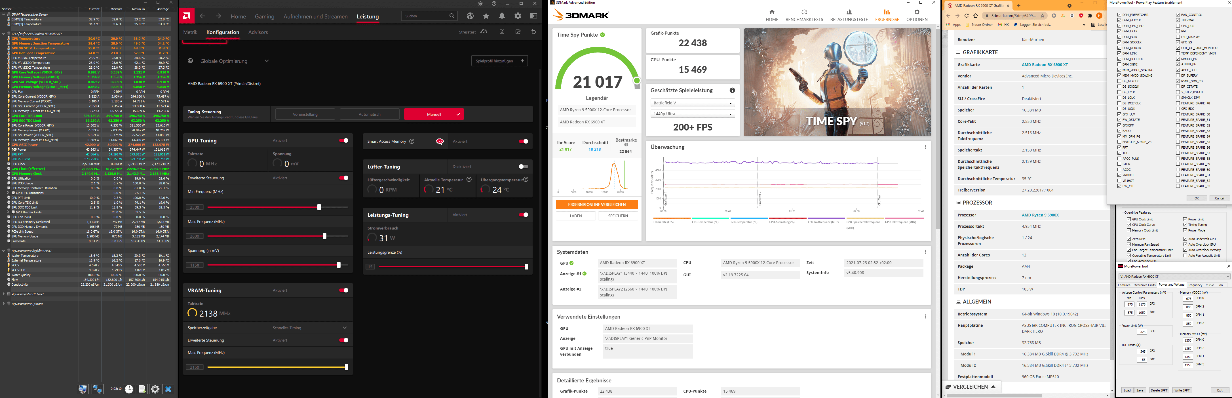Open Battlefield V game dropdown in 3DMark
Screen dimensions: 1232x398
[693, 103]
